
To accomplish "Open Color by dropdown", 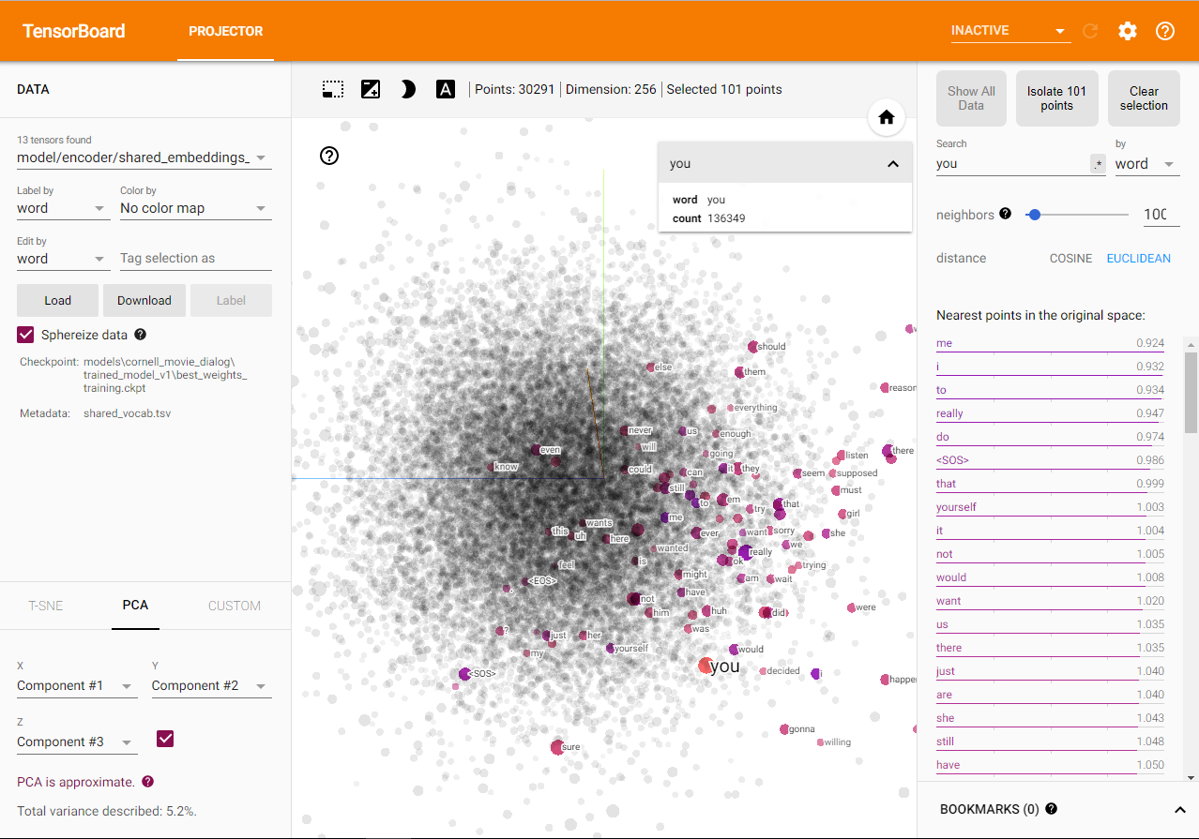I will point(196,208).
